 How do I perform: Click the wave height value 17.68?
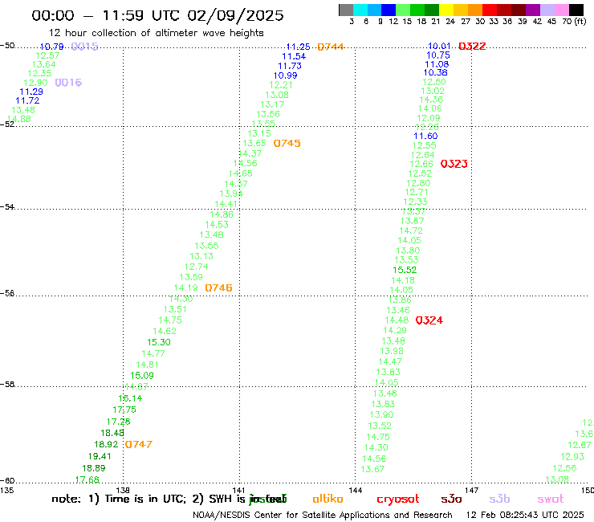(x=87, y=480)
